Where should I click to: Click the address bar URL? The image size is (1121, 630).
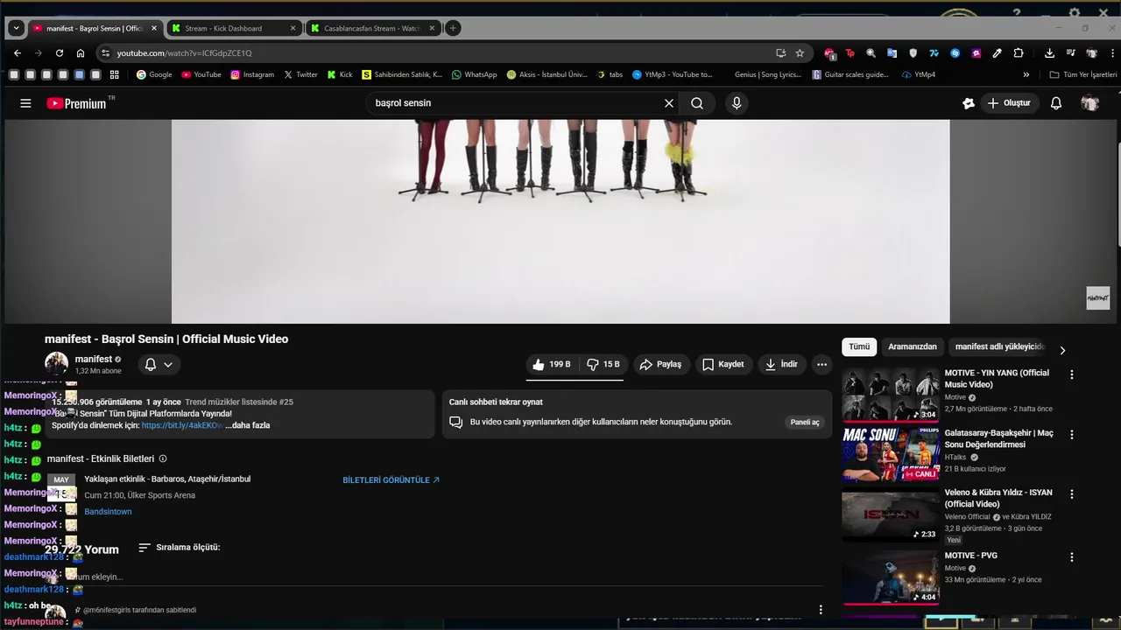184,53
